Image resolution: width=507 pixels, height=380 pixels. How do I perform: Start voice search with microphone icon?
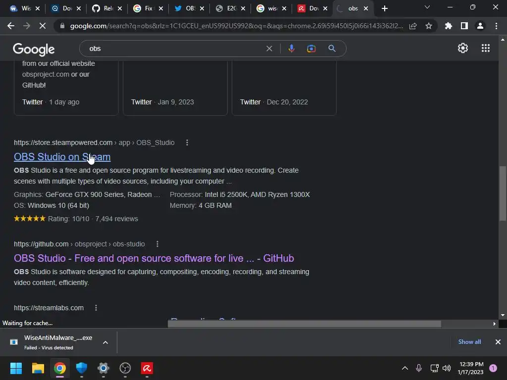[291, 48]
